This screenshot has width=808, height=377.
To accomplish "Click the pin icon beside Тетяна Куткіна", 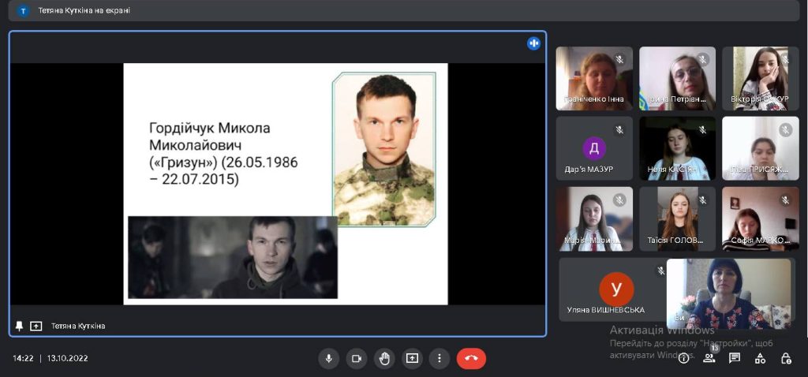I will click(x=20, y=326).
